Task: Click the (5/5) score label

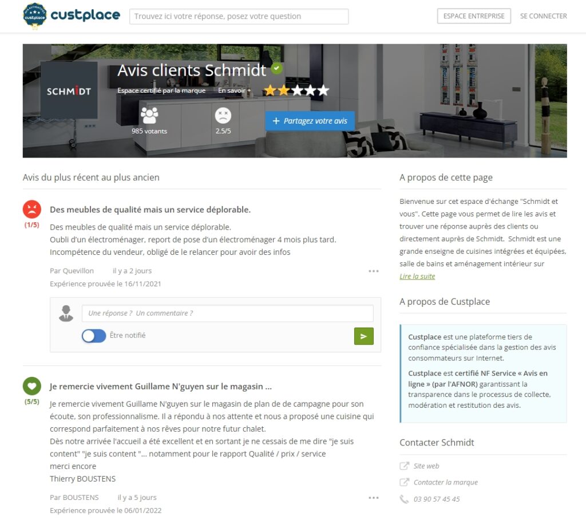Action: click(x=32, y=402)
